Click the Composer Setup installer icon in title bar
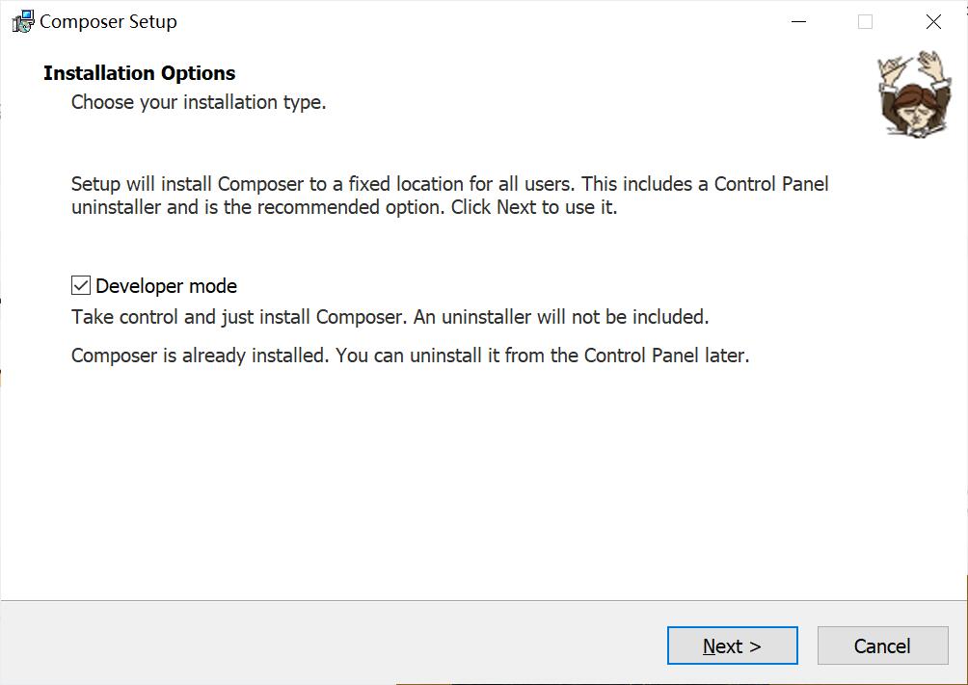The height and width of the screenshot is (685, 968). (x=23, y=21)
